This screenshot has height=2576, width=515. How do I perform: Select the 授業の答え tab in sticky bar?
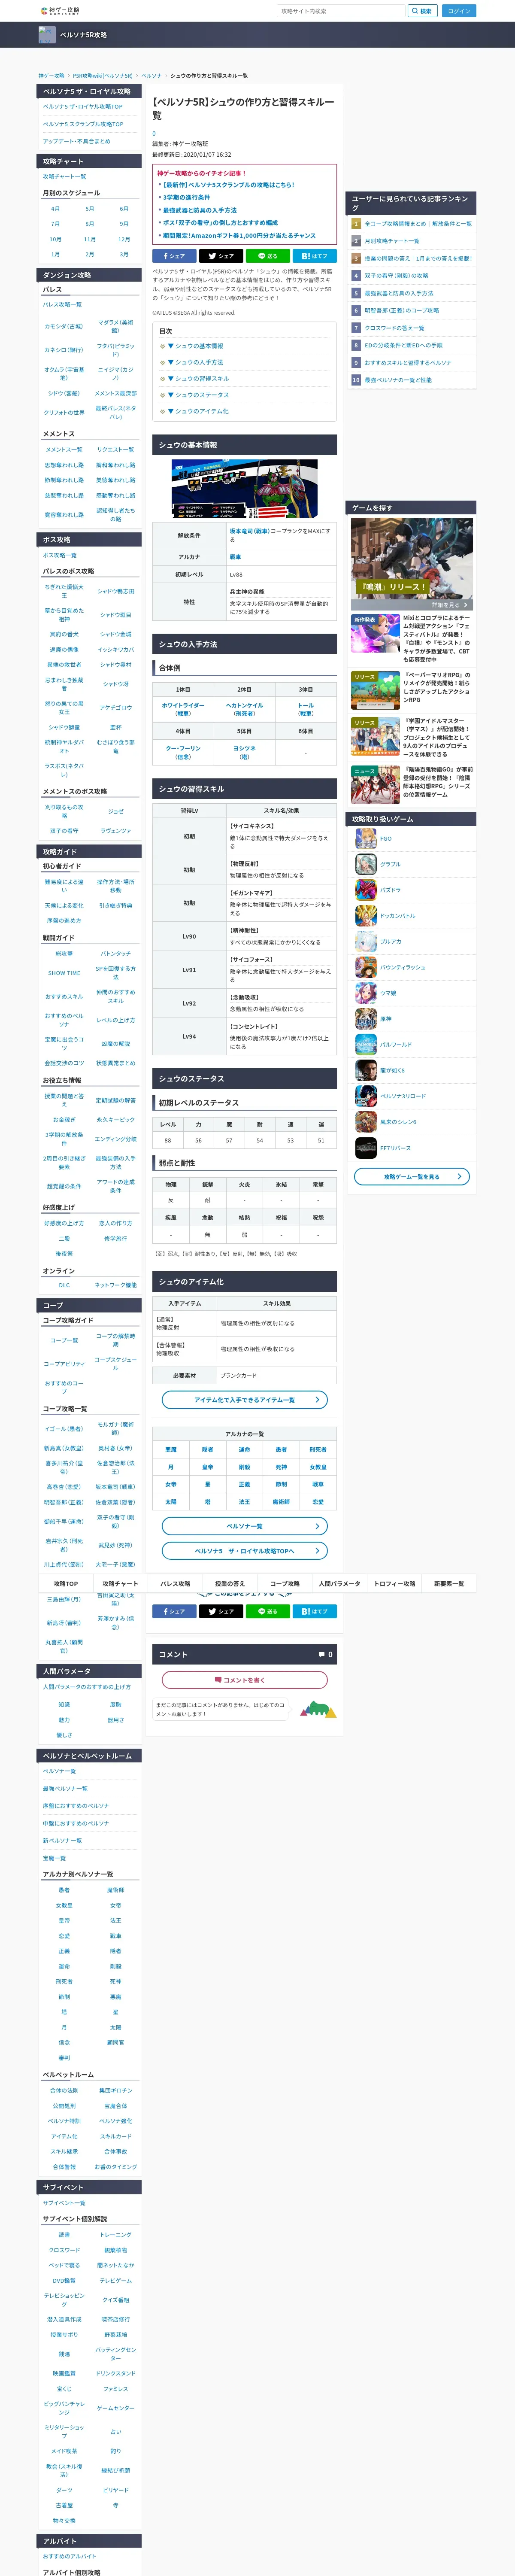click(230, 1584)
